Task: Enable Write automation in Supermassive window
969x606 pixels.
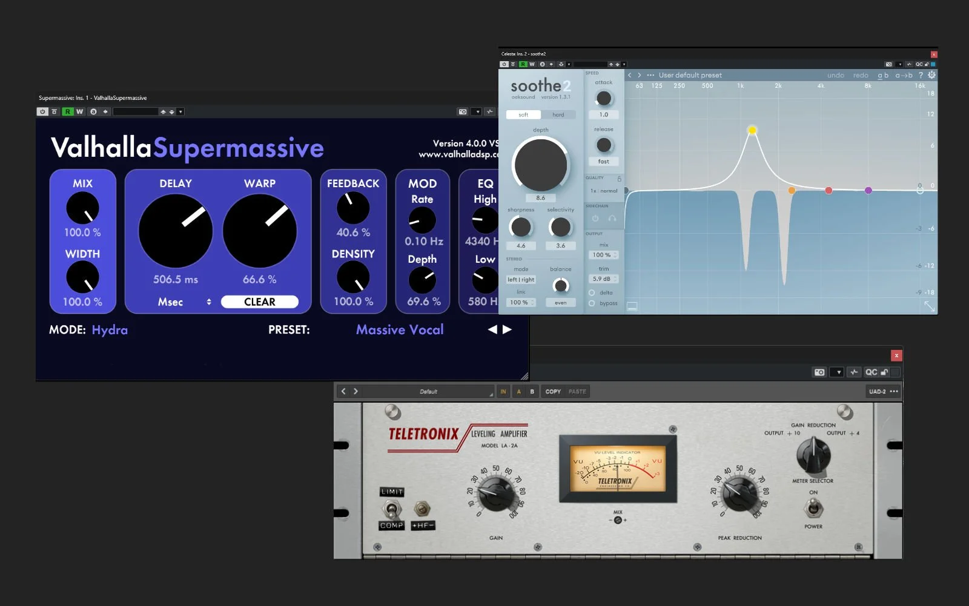Action: (79, 111)
